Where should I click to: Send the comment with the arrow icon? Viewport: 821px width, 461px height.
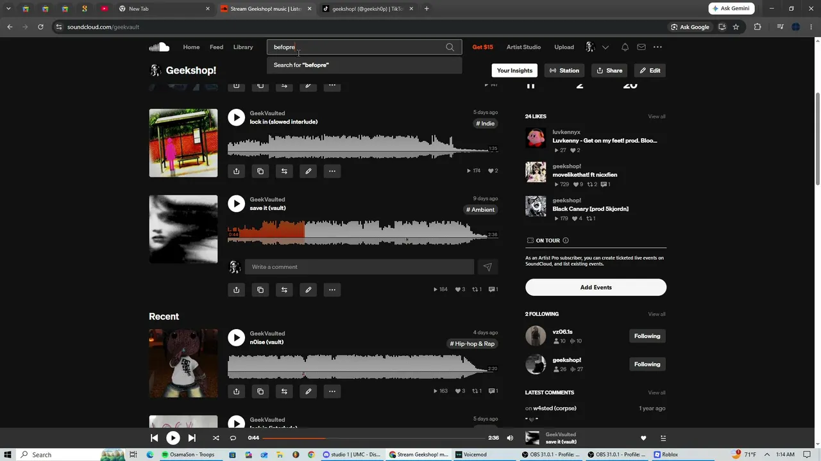click(x=487, y=267)
